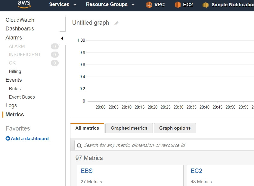Viewport: 254px width, 186px height.
Task: Switch to the Graph options tab
Action: (x=175, y=128)
